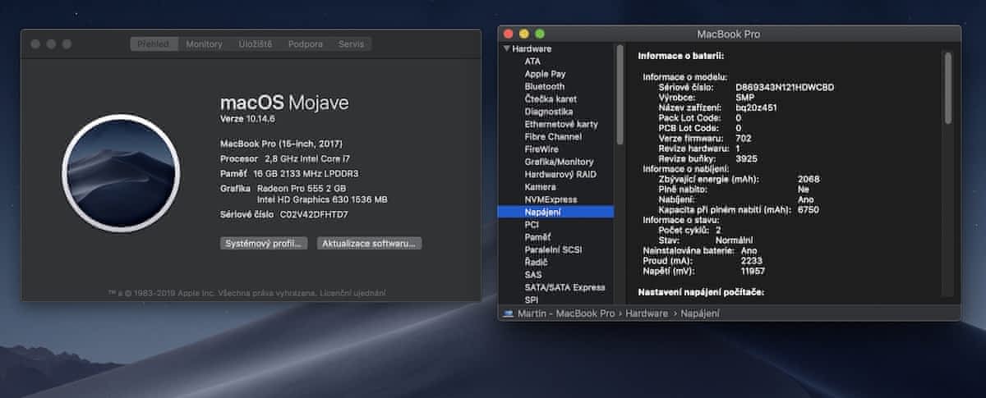Select Čtečka karet item
The height and width of the screenshot is (398, 986).
(550, 98)
